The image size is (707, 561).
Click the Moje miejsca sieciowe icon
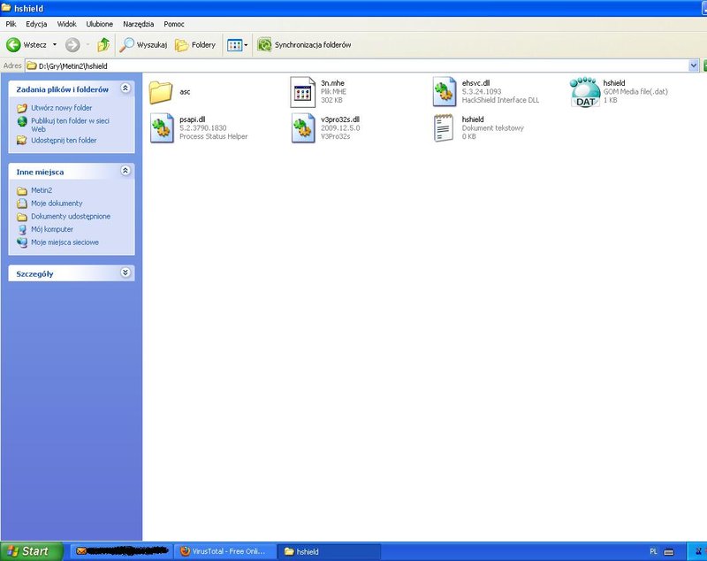(x=22, y=242)
